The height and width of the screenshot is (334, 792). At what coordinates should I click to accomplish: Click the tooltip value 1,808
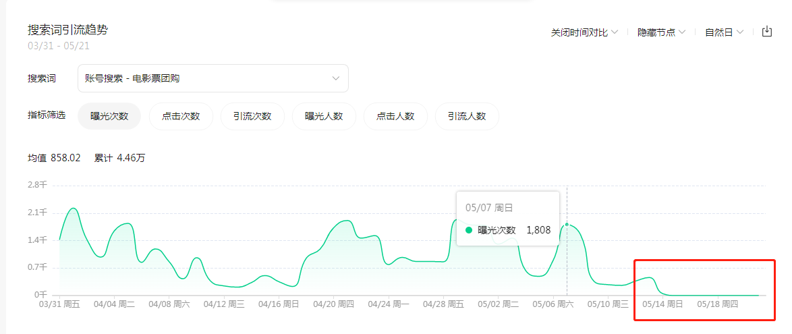[x=538, y=230]
